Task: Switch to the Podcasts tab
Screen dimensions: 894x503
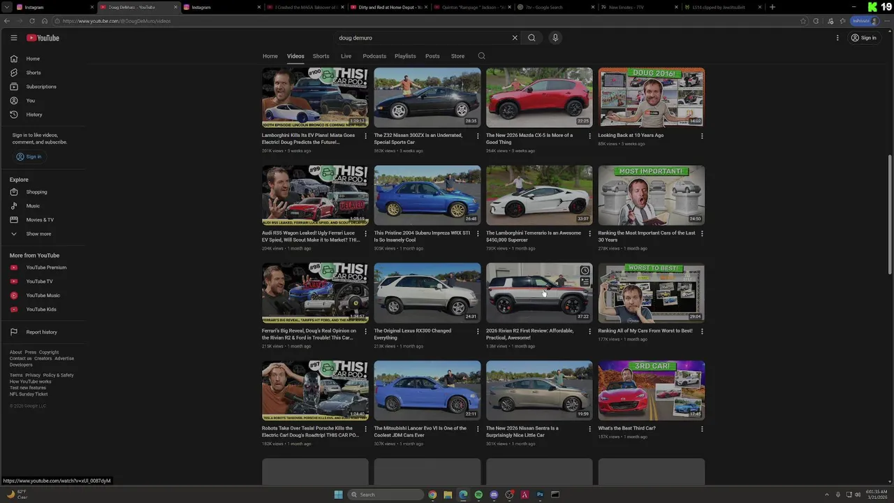Action: pos(374,56)
